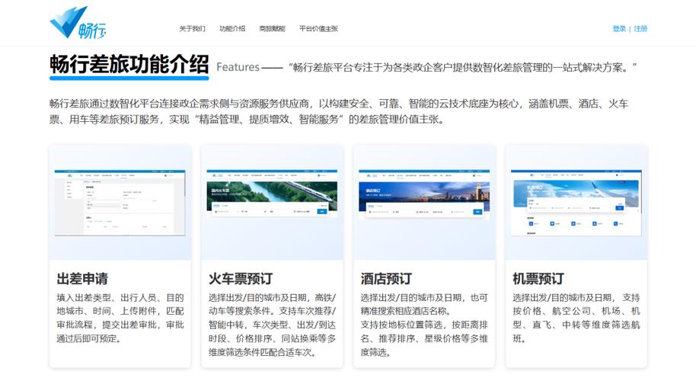
Task: Open the 火车票预订 screenshot thumbnail
Action: click(x=272, y=193)
